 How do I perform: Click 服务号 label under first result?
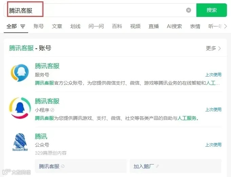(42, 75)
